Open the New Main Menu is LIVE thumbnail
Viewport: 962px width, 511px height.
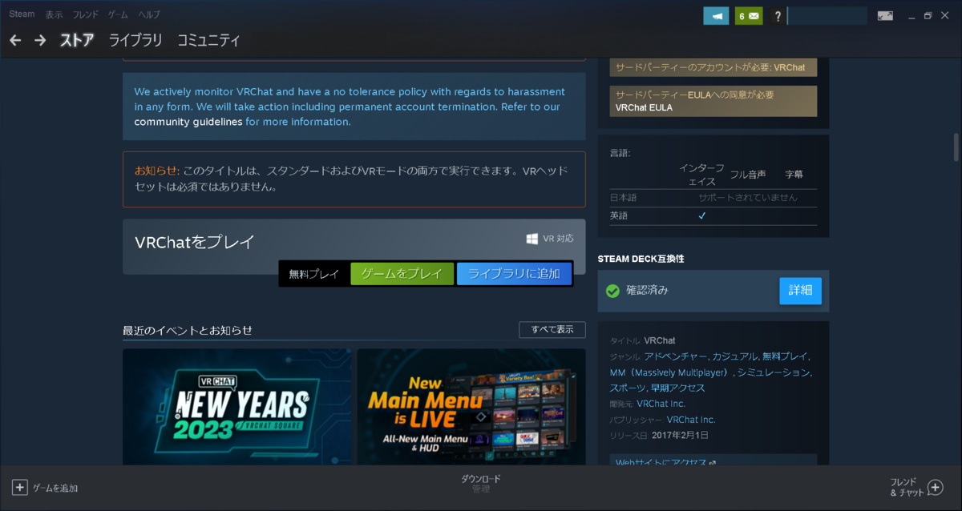tap(471, 407)
